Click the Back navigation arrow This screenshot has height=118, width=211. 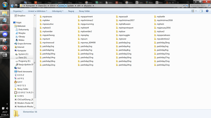pos(12,5)
